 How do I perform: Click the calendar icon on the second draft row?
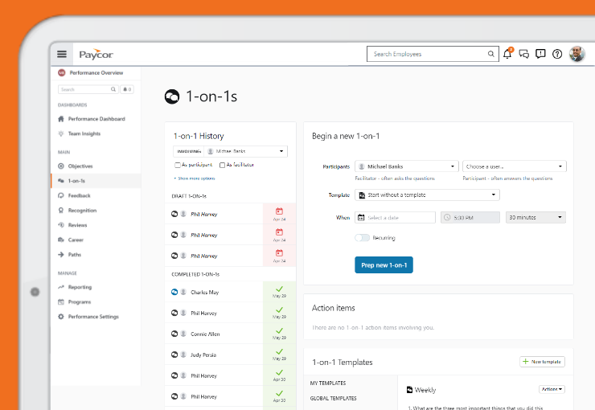[279, 232]
